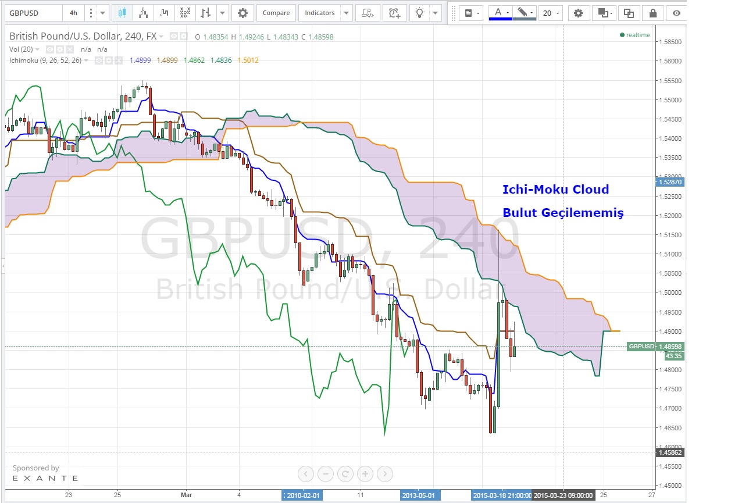Screen dimensions: 731x503
Task: Reset the chart with the refresh button
Action: coord(344,474)
